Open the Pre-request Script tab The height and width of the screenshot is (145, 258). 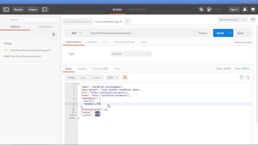(x=124, y=42)
